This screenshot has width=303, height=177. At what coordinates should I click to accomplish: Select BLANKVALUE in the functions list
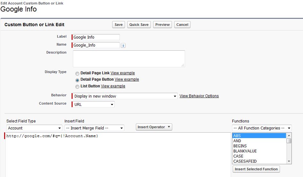pyautogui.click(x=245, y=151)
